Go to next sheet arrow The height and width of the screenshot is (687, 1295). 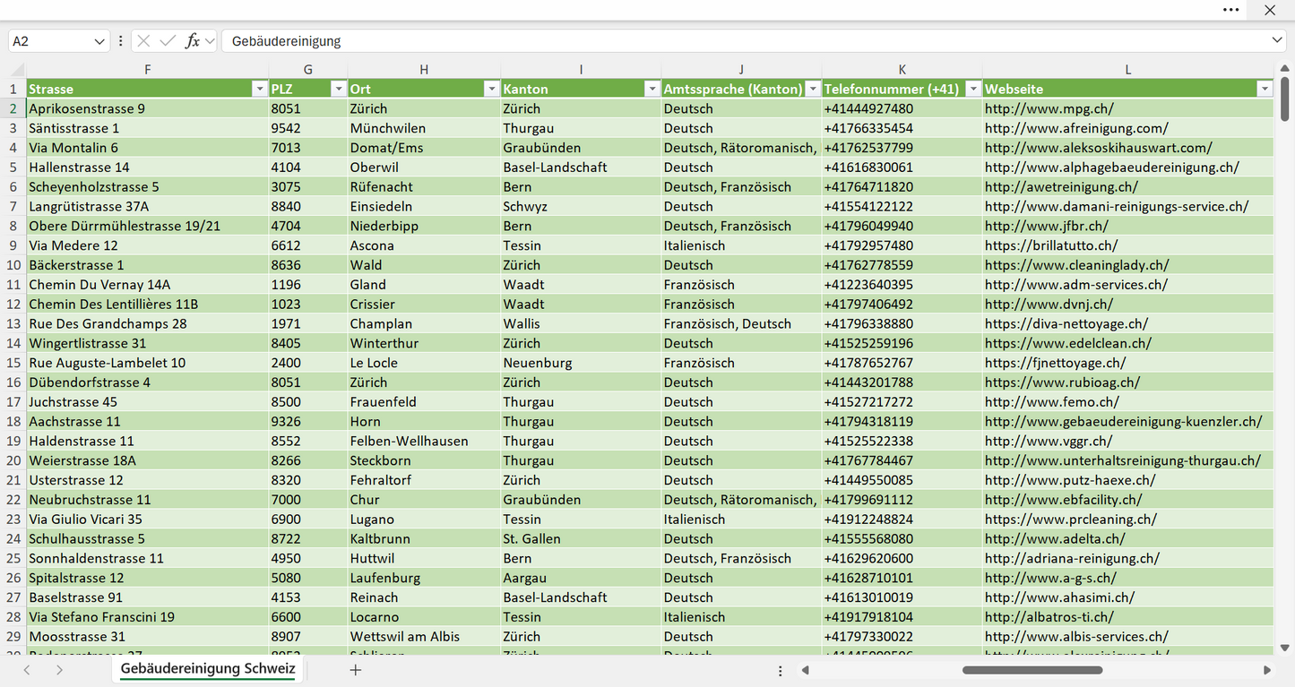(x=59, y=670)
